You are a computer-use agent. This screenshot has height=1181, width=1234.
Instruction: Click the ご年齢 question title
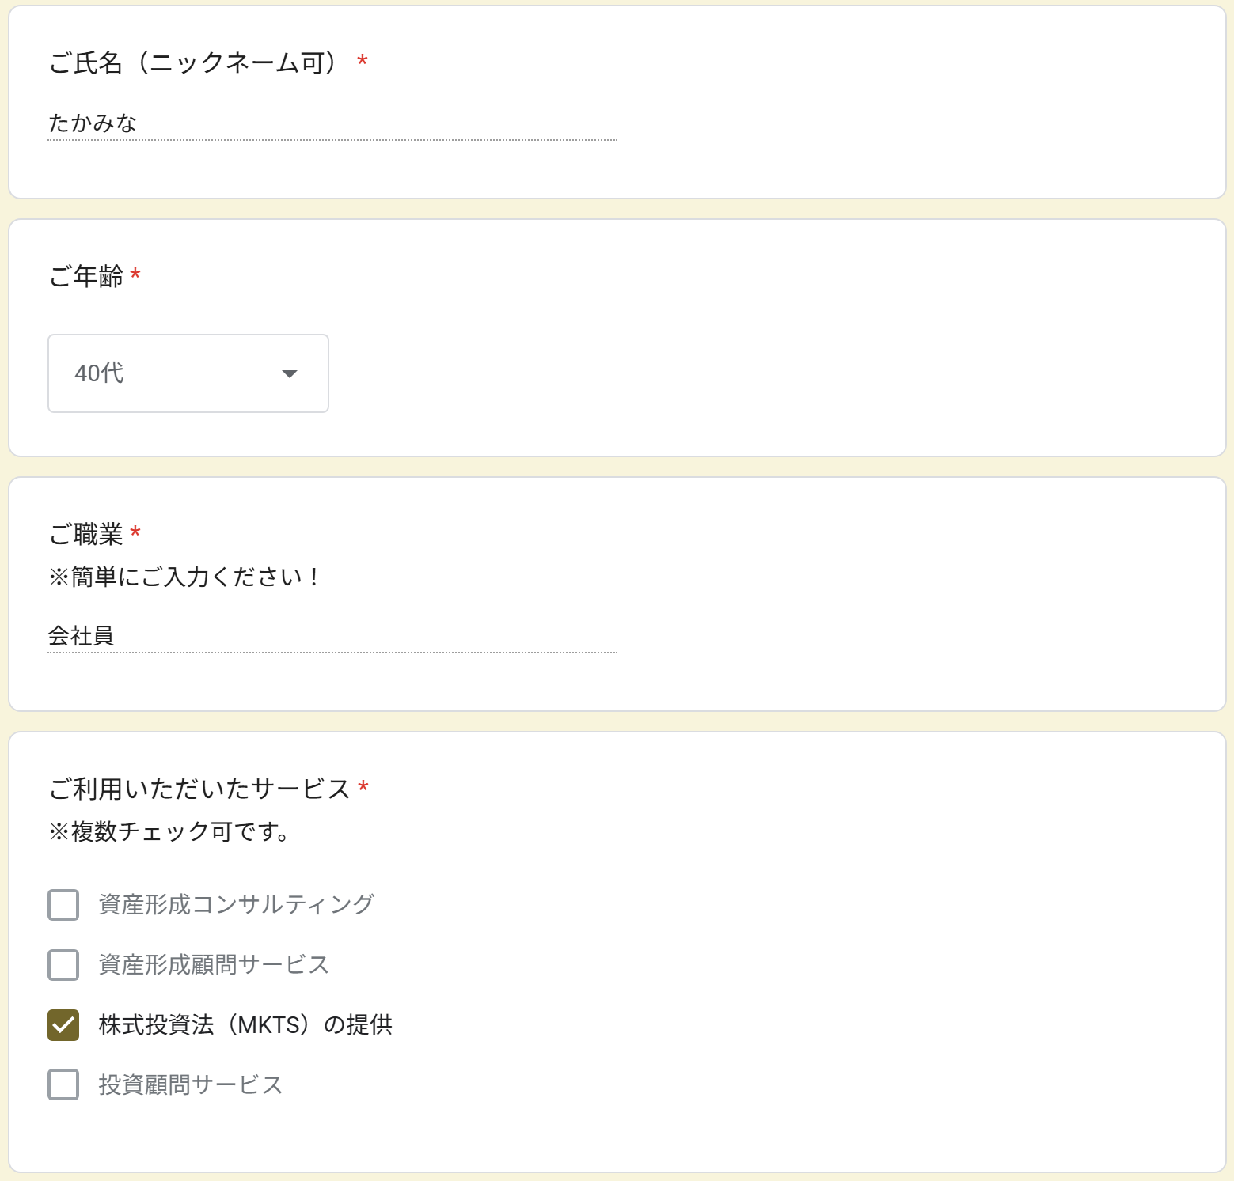pos(86,276)
